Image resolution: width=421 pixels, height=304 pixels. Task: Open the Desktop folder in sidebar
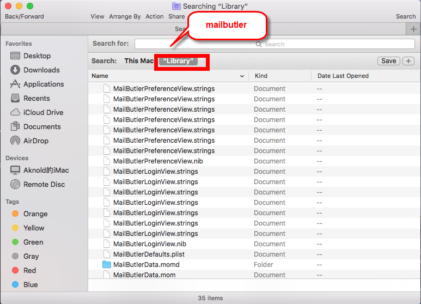coord(36,56)
